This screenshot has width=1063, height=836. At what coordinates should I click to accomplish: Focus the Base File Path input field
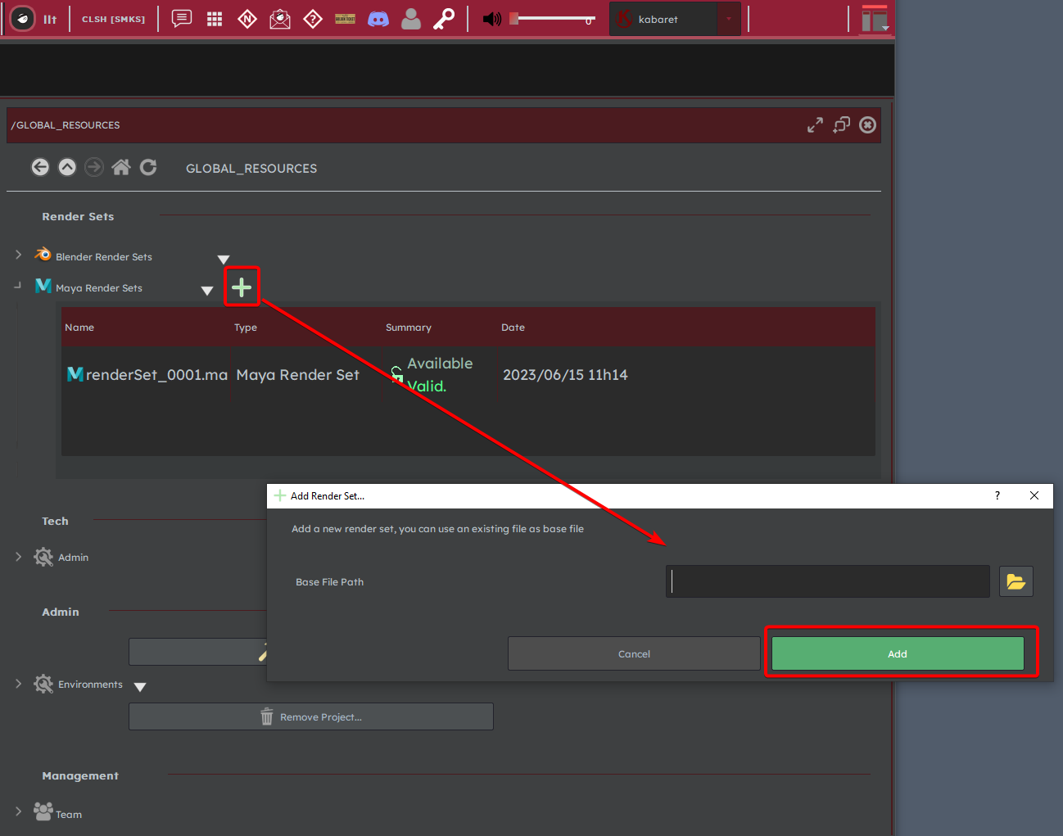click(828, 581)
